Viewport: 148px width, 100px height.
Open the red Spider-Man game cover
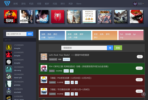tap(58, 16)
